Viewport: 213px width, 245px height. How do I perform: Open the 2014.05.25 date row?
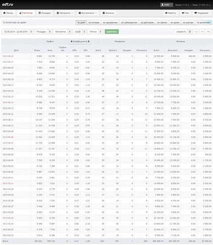(8, 218)
